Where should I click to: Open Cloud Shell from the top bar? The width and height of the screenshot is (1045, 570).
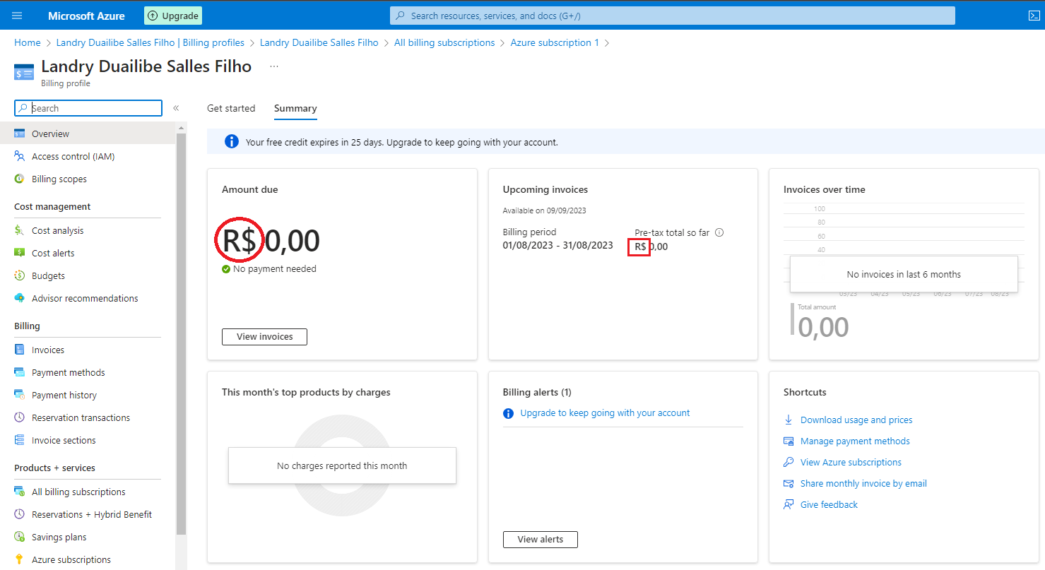point(1034,15)
